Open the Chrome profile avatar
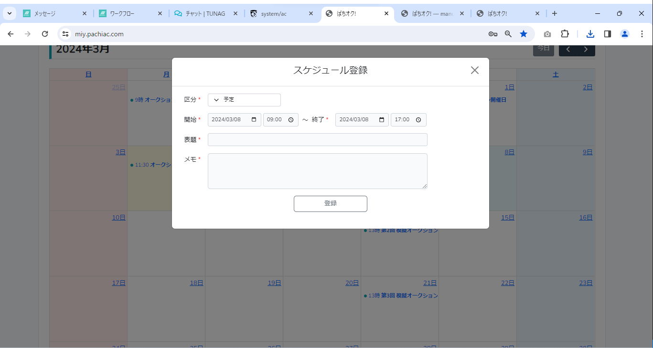Image resolution: width=653 pixels, height=348 pixels. click(x=625, y=34)
